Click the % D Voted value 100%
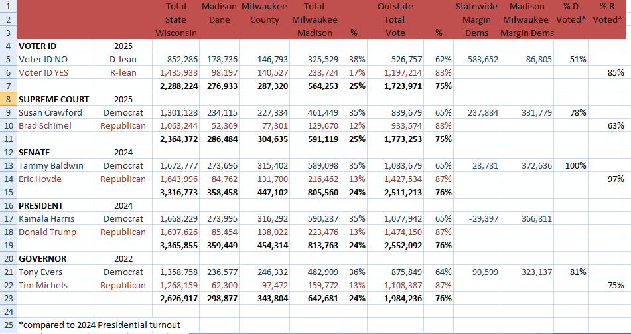Screen dimensions: 631x334 tap(571, 165)
